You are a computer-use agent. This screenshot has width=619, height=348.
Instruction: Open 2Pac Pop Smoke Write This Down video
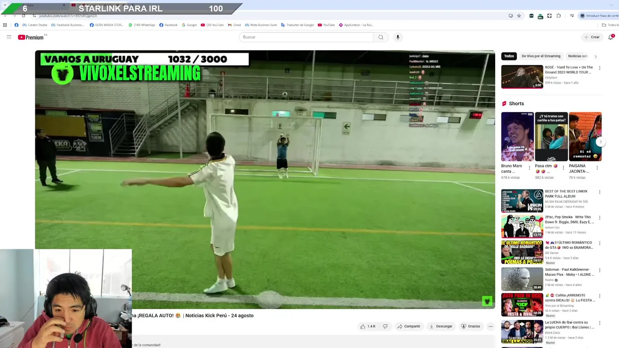[522, 227]
